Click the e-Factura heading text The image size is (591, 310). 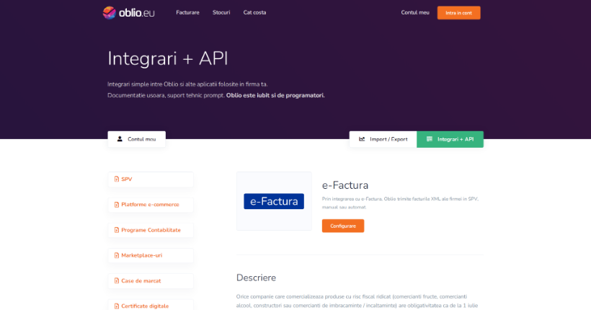click(x=345, y=185)
